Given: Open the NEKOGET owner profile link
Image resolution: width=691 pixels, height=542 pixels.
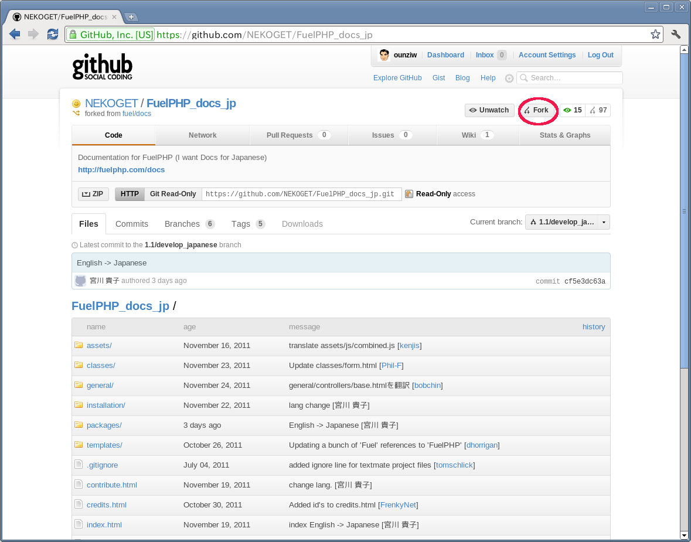Looking at the screenshot, I should 111,103.
